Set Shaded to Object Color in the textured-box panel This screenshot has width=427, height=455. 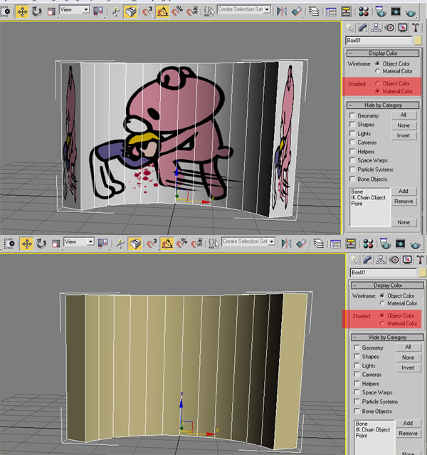(x=377, y=83)
